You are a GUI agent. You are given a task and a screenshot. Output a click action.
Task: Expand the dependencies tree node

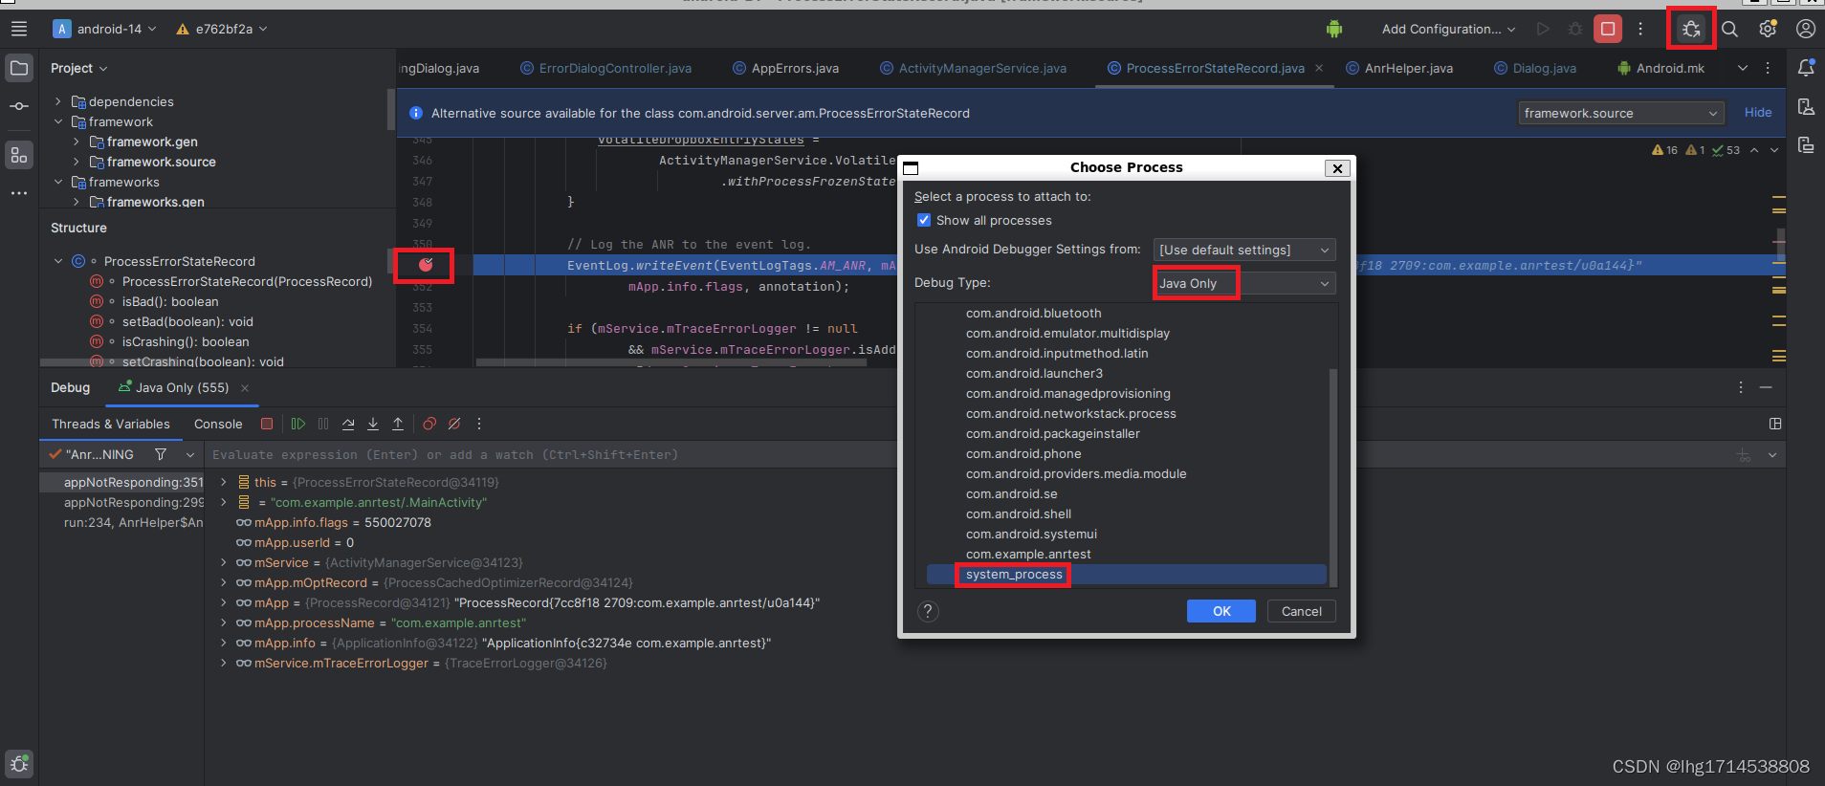(x=58, y=101)
